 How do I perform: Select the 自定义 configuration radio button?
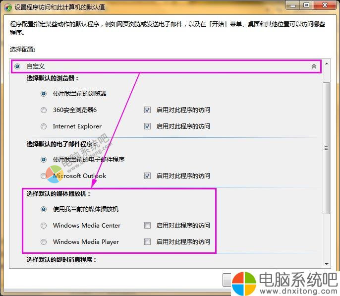[18, 66]
